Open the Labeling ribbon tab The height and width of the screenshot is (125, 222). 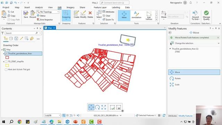pos(116,7)
